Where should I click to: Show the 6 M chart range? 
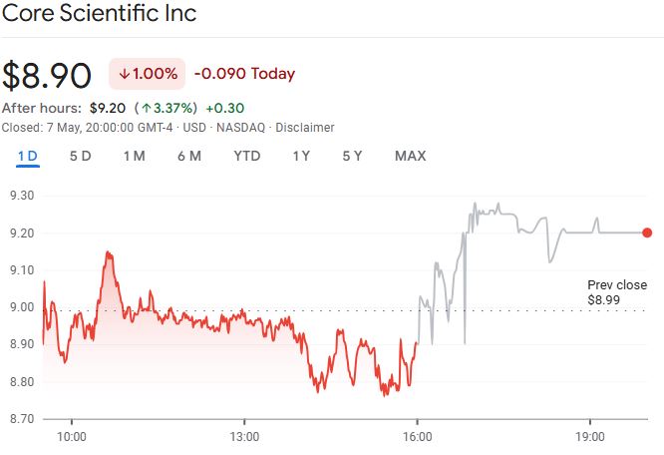[189, 156]
